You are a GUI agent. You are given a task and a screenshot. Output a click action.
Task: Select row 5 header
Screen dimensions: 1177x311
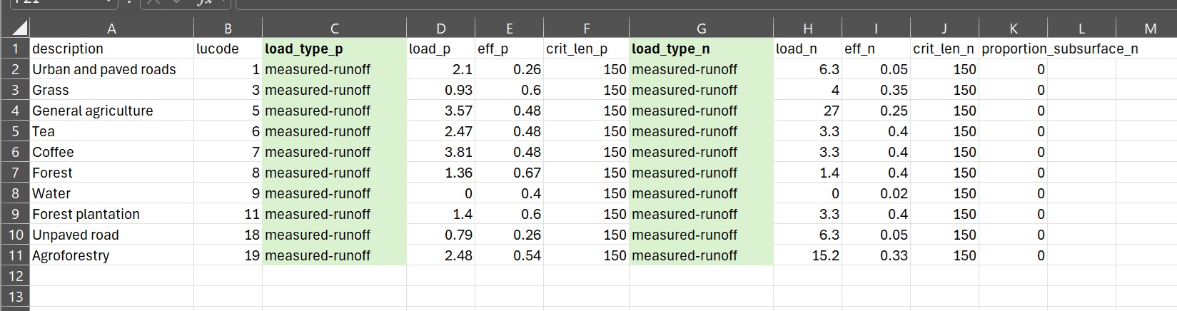point(14,131)
